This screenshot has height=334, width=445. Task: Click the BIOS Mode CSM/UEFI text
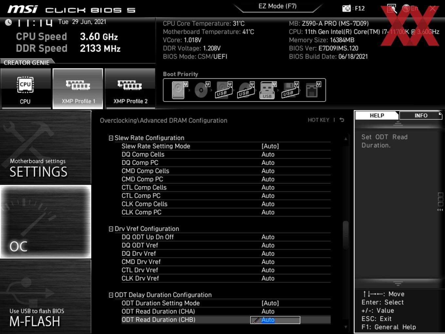[195, 57]
